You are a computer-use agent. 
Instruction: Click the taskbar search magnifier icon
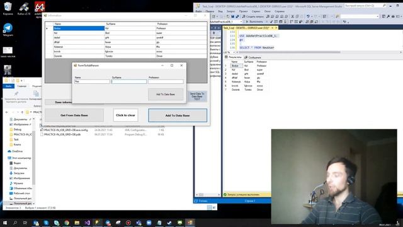(15, 223)
